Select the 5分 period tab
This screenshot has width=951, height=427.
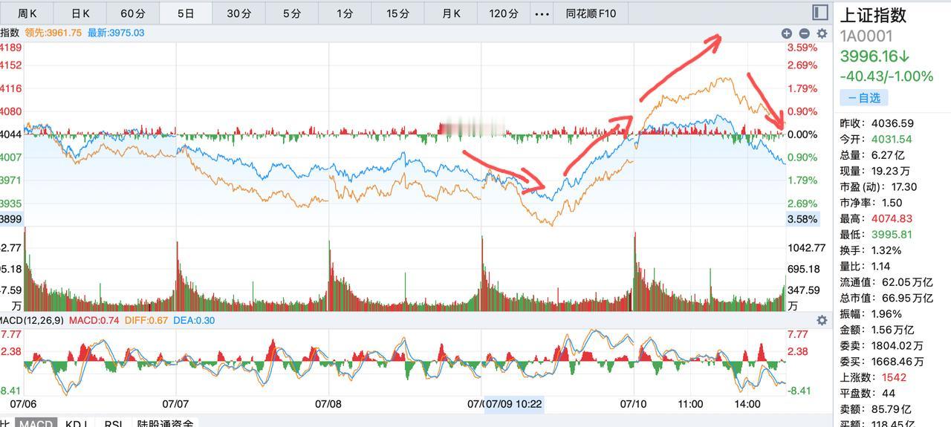point(292,13)
